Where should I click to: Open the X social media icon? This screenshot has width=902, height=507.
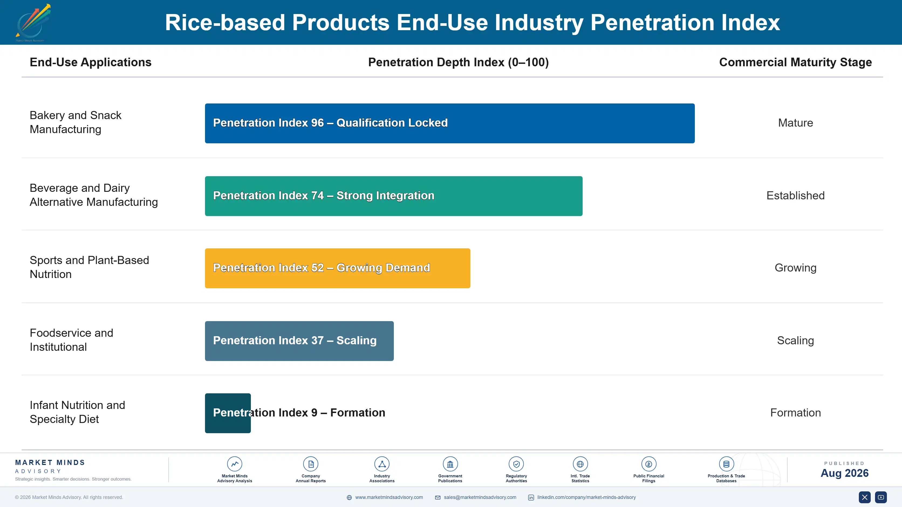[865, 497]
